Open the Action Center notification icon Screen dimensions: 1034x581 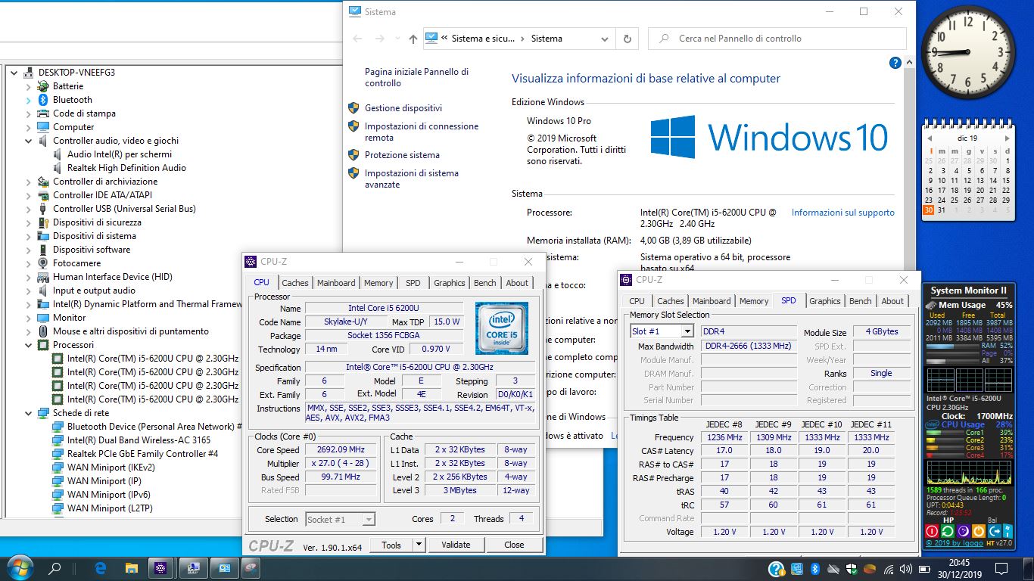[1001, 568]
